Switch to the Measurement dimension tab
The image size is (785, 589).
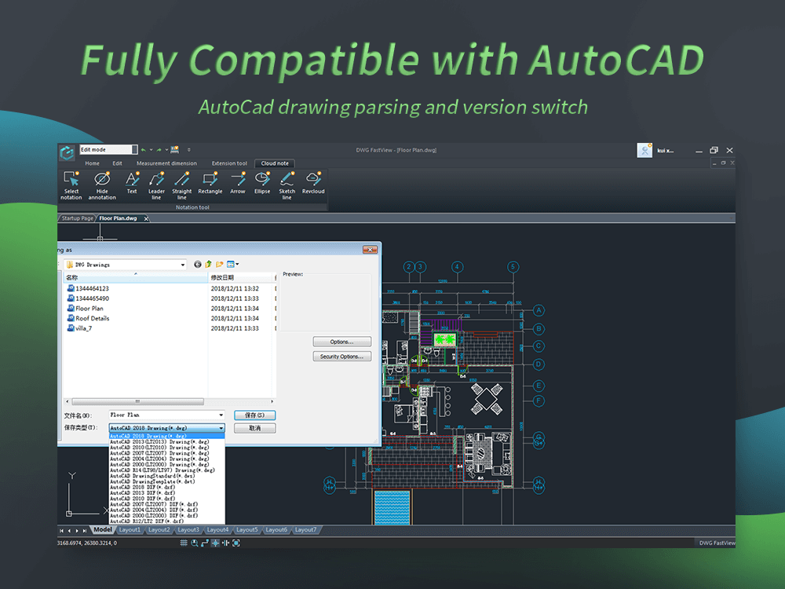click(166, 163)
